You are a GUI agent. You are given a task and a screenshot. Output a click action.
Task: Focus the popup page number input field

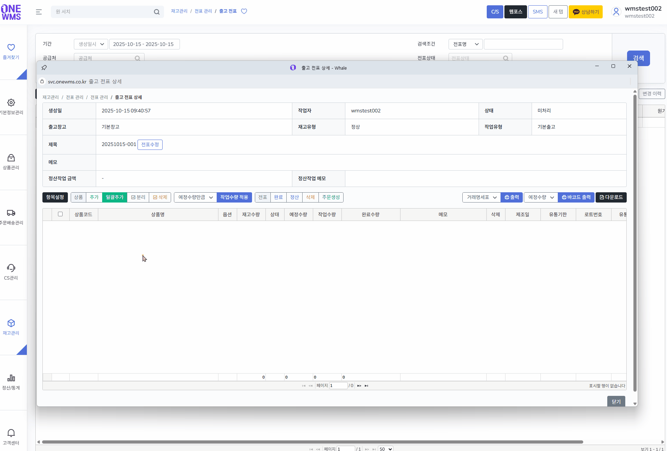coord(338,386)
